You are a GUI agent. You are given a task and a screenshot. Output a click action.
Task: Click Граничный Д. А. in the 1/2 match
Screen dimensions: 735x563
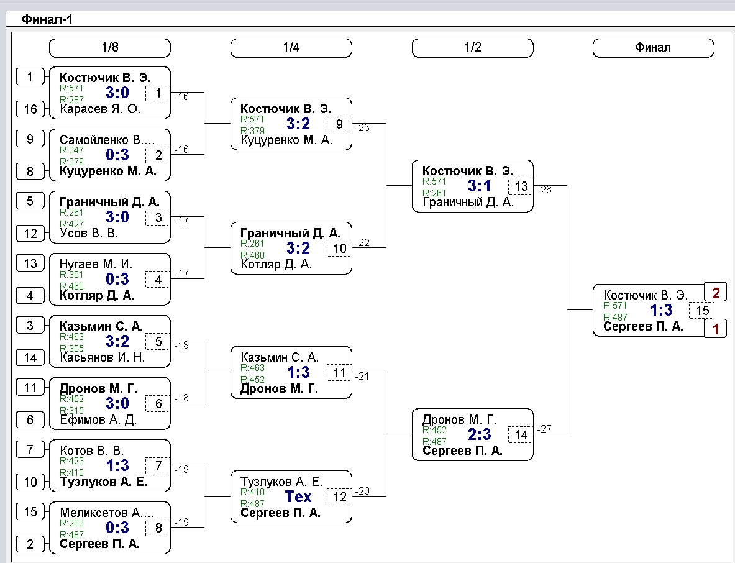468,202
